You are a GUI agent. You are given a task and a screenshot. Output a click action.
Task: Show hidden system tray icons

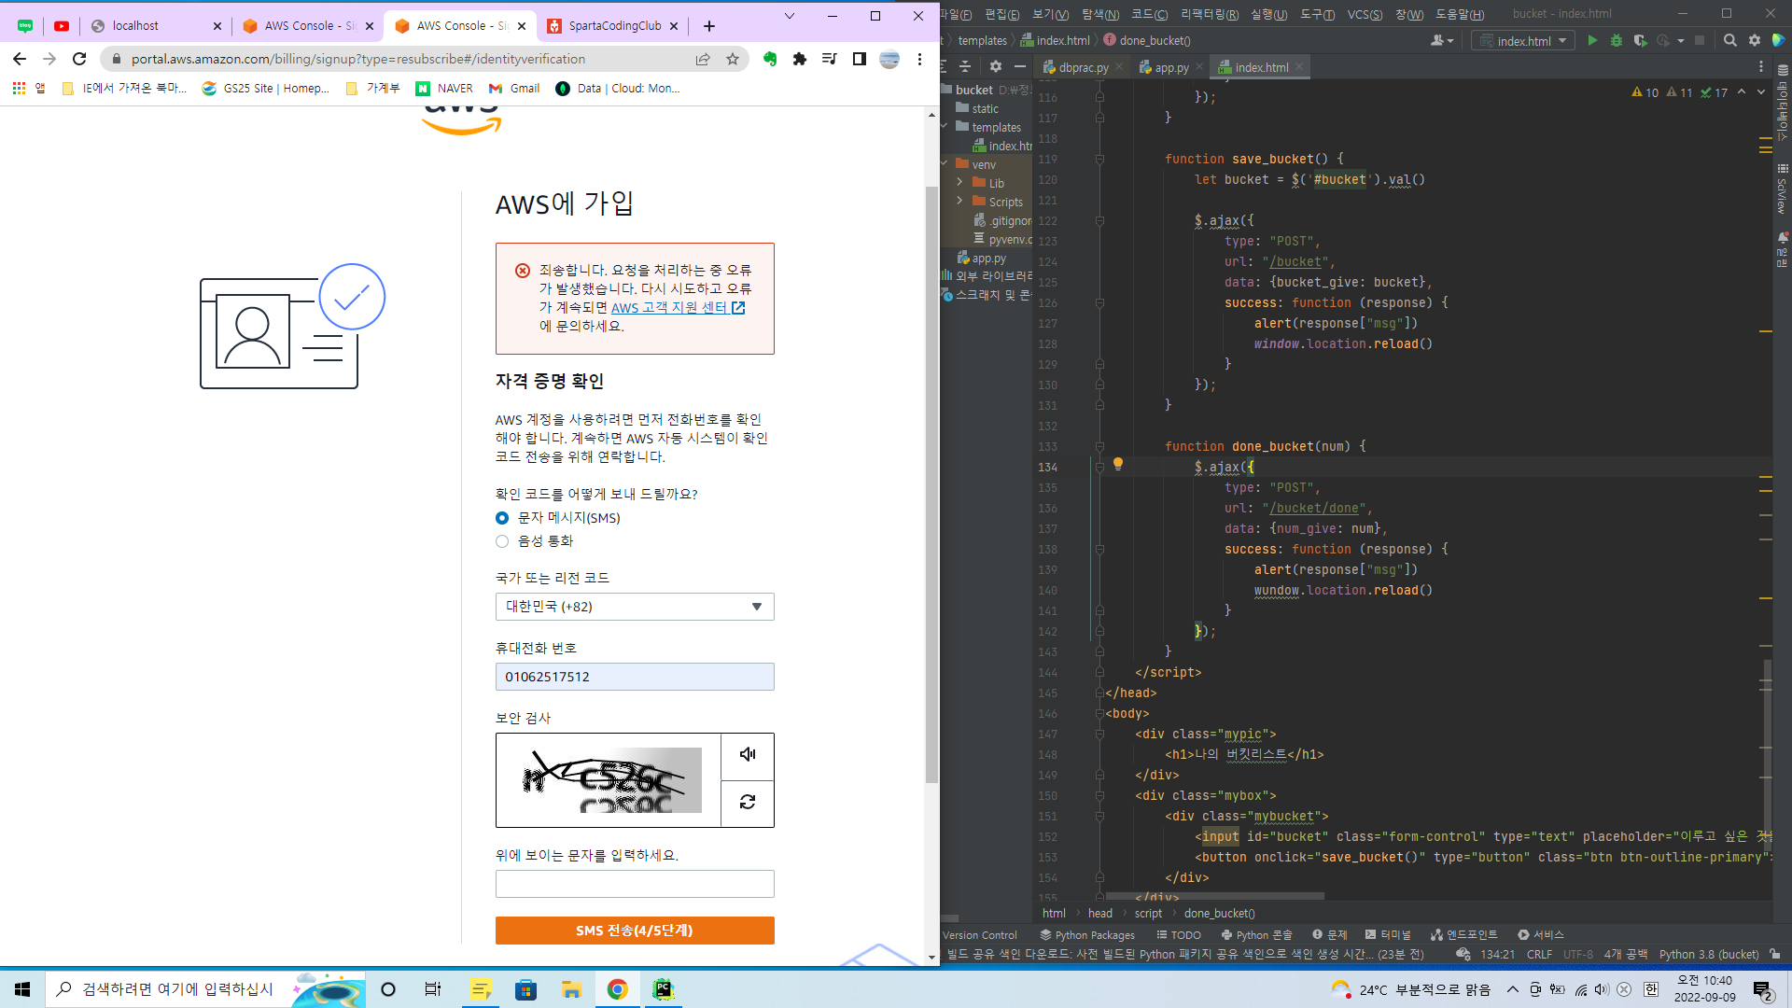(1513, 989)
